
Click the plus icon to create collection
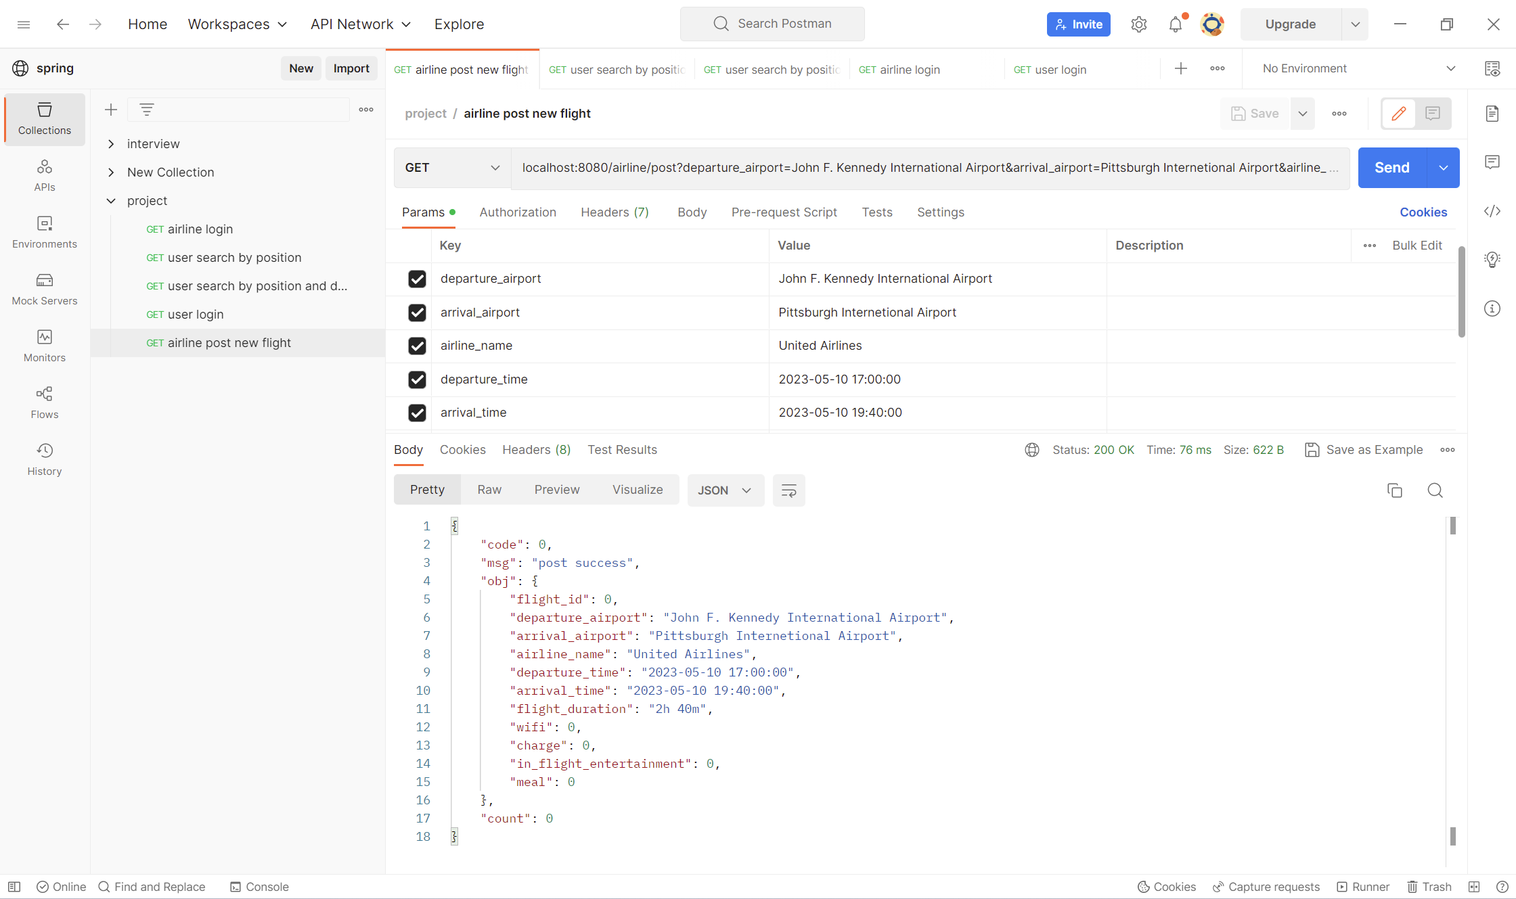(x=111, y=110)
